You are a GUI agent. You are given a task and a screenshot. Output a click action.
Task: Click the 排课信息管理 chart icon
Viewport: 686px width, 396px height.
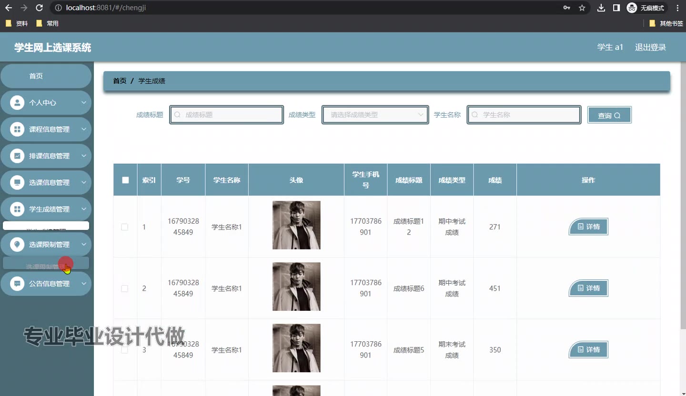[17, 156]
